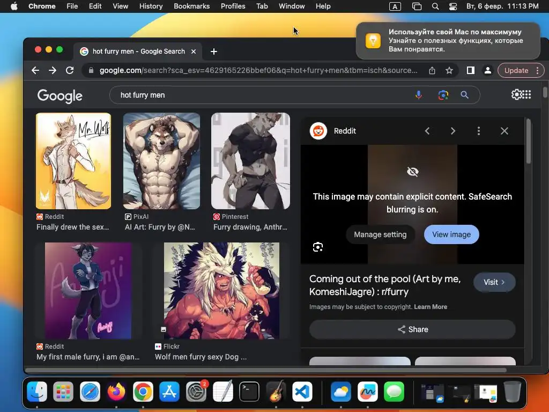Open System Settings from the Dock
This screenshot has width=549, height=412.
(x=196, y=391)
